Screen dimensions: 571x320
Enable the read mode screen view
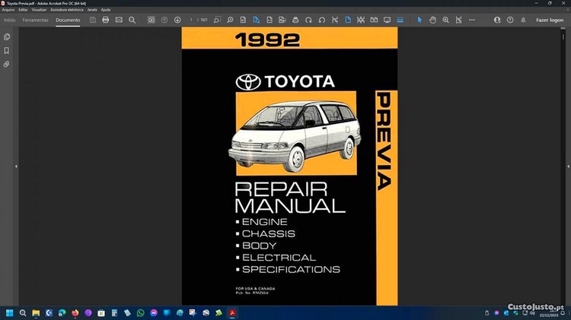point(387,20)
